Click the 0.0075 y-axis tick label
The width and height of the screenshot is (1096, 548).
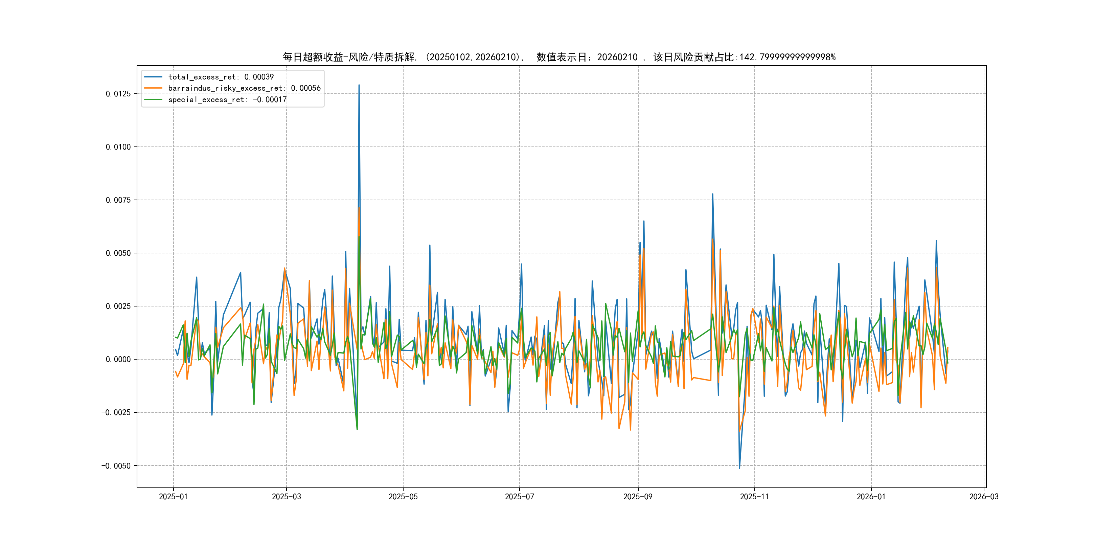pyautogui.click(x=118, y=200)
